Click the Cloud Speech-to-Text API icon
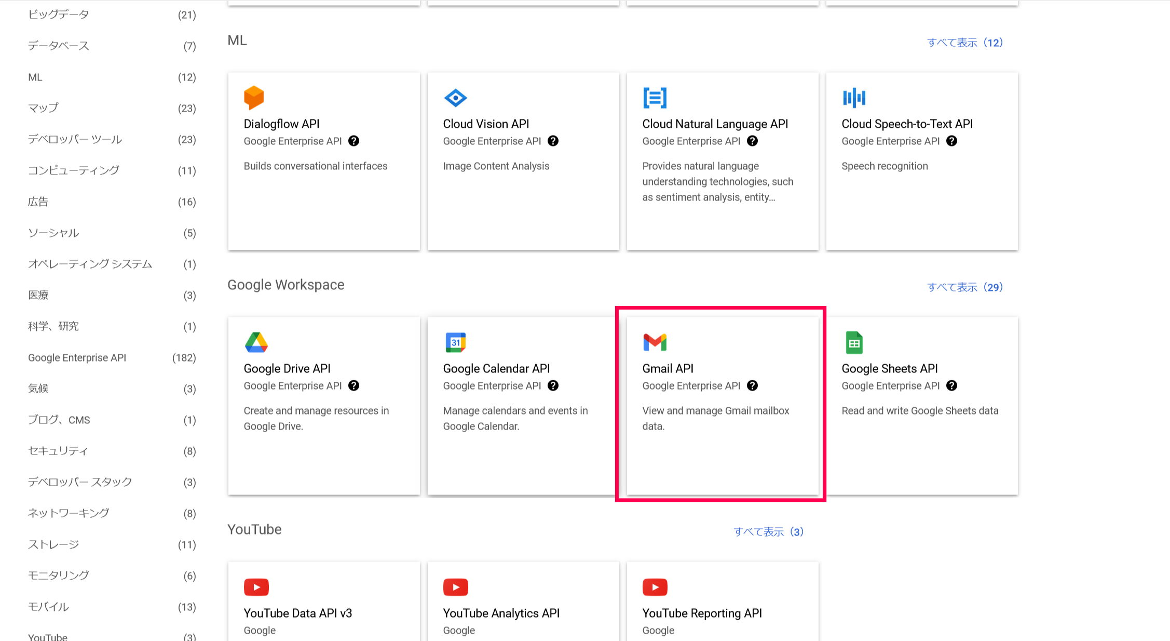 (854, 98)
